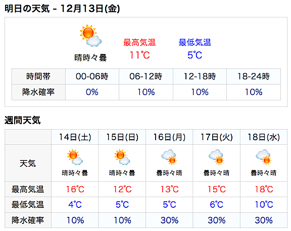
Task: Click the 時間帯 row header cell
Action: tap(38, 76)
